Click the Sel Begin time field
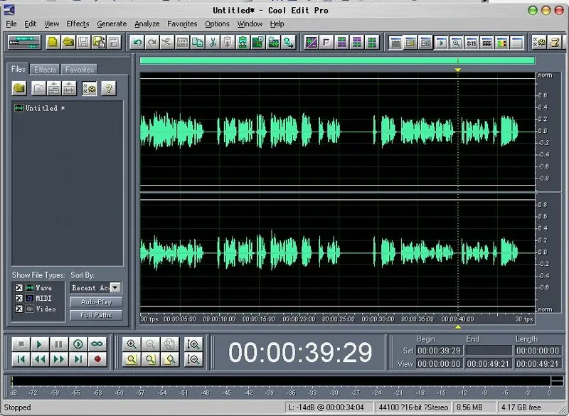 tap(439, 351)
